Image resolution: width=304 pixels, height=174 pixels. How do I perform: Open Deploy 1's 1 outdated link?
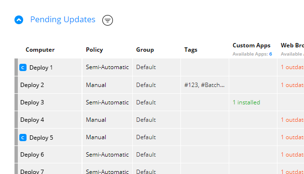(292, 67)
